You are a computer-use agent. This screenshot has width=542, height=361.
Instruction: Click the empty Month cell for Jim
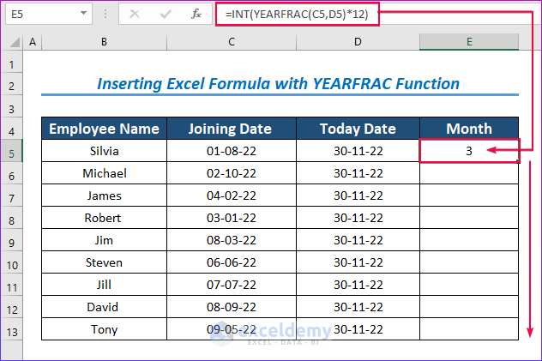469,240
